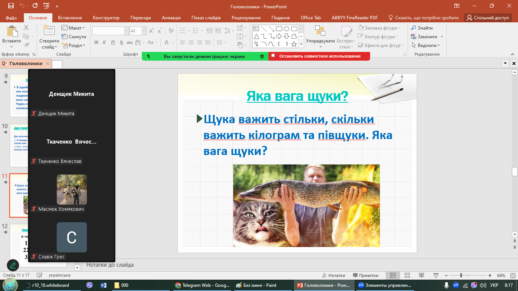Click the Redo arrow in quick access toolbar
Screen dimensions: 518x291
[35, 6]
